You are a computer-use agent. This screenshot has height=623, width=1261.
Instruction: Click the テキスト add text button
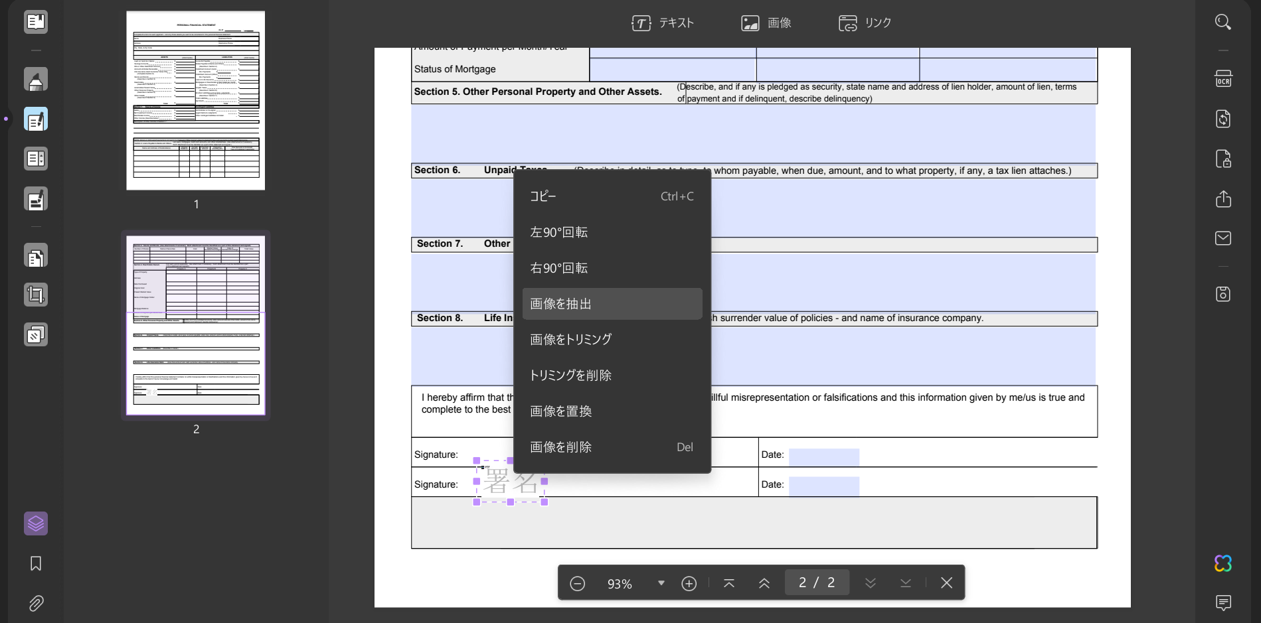click(x=663, y=23)
